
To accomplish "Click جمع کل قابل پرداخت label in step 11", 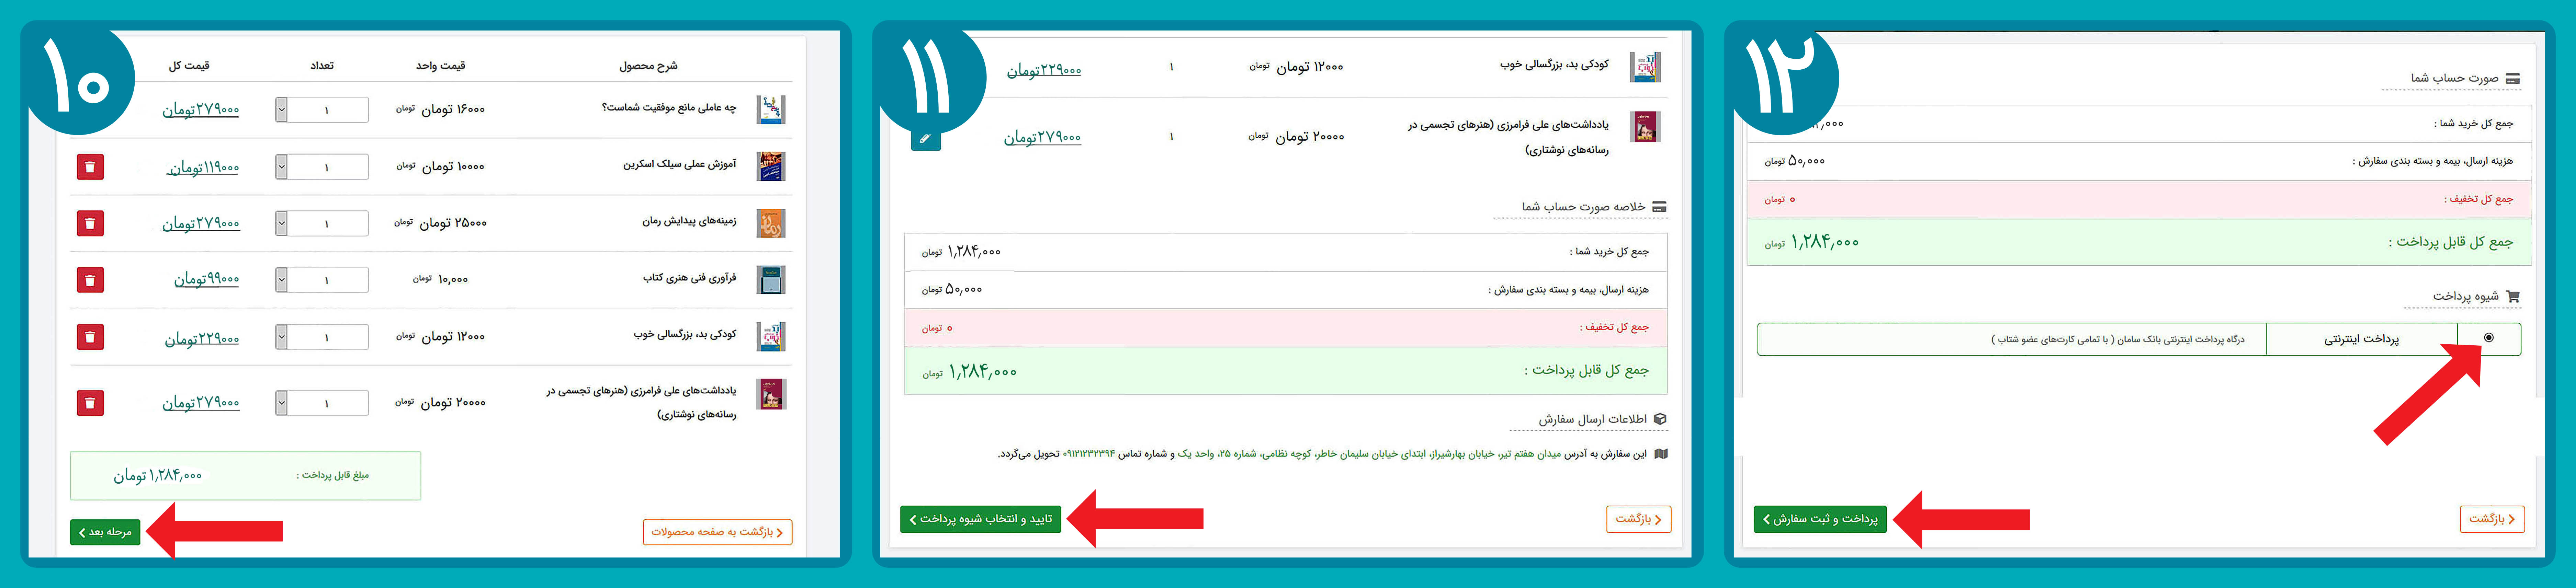I will pos(1587,371).
